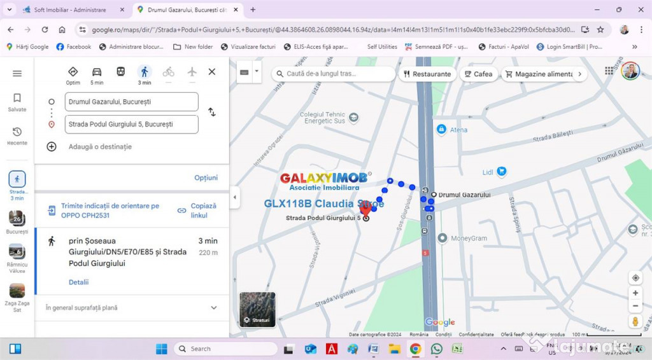Open Detalii for the walking route

pyautogui.click(x=78, y=282)
